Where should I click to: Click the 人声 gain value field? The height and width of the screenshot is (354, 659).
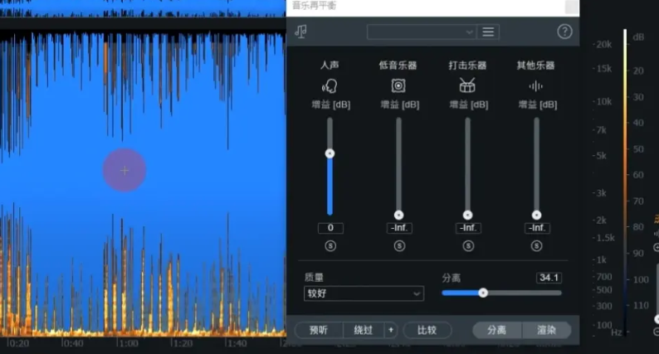pyautogui.click(x=330, y=228)
